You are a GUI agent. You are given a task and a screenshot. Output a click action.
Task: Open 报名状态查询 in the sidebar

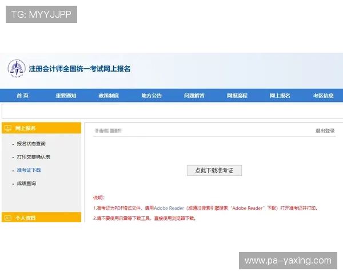[x=31, y=144]
